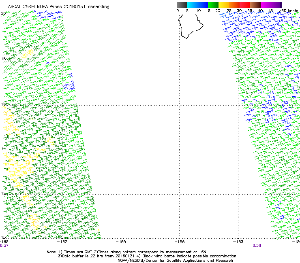This screenshot has height=263, width=300.
Task: Click the longitude label "-165"
Action: pyautogui.click(x=4, y=242)
